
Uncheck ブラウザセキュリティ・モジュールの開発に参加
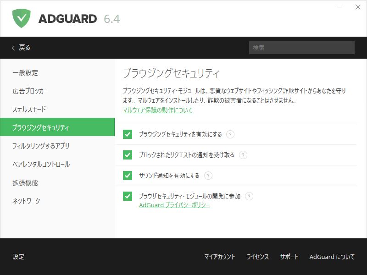pos(128,196)
